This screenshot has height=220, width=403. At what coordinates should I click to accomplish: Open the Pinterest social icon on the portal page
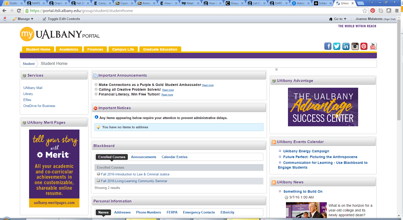pyautogui.click(x=364, y=46)
